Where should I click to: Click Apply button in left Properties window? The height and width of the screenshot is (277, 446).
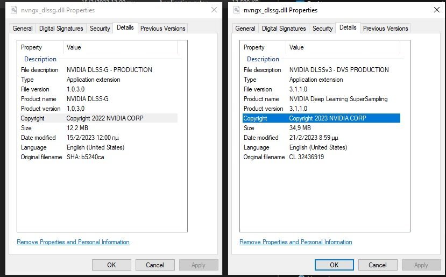click(199, 265)
